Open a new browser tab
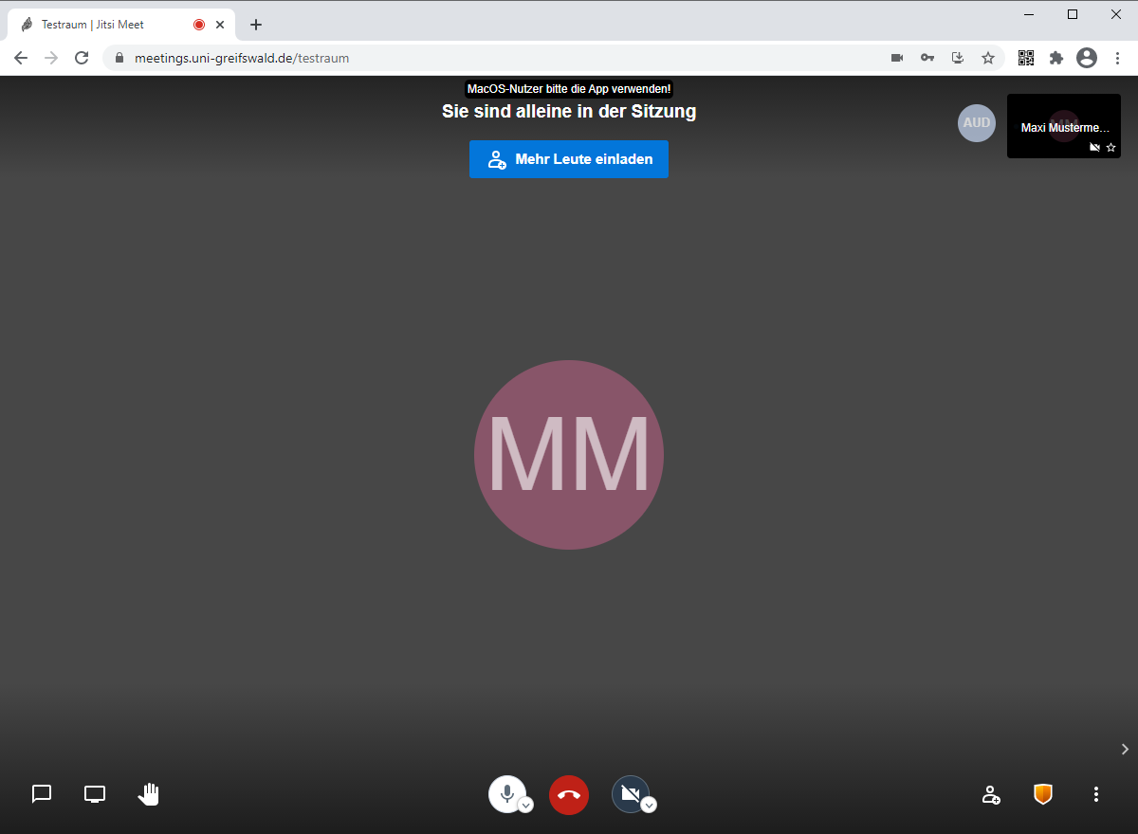 coord(256,25)
